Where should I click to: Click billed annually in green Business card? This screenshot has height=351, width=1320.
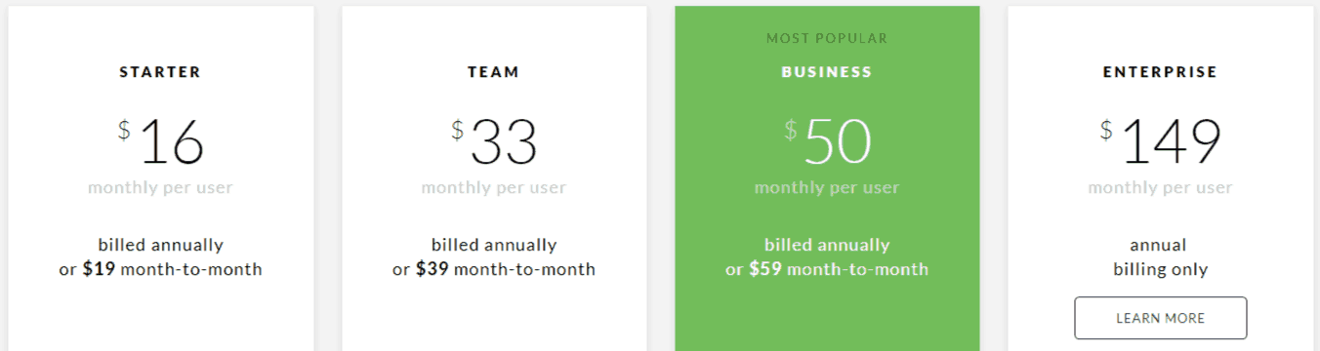click(827, 245)
